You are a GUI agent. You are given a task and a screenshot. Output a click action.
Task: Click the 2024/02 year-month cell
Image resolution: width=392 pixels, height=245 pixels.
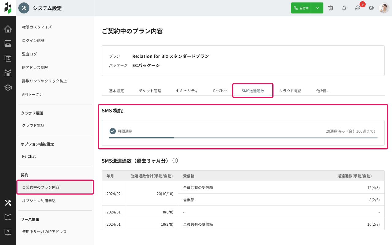114,194
